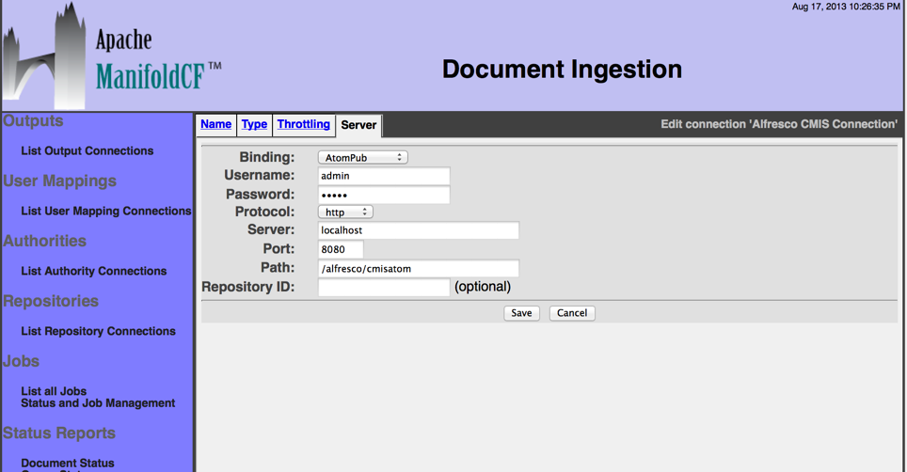
Task: Open Document Status report
Action: coord(68,463)
